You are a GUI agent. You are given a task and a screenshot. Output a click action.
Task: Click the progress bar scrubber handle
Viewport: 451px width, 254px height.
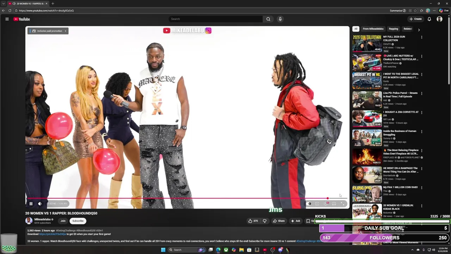[x=327, y=199]
